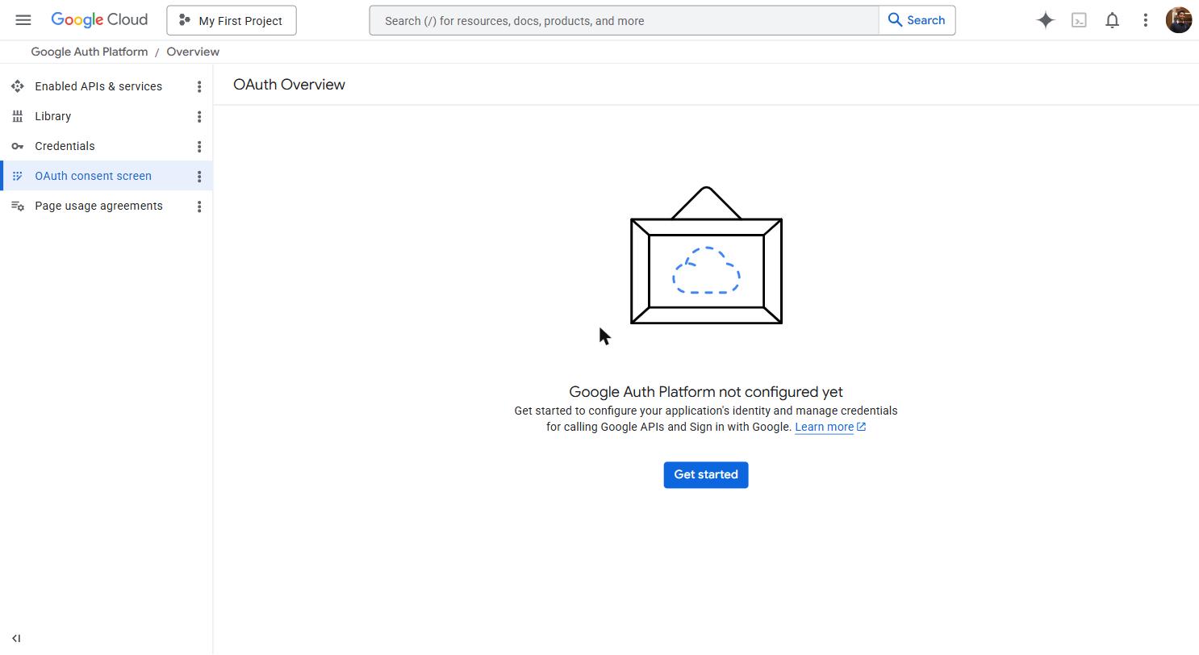
Task: Click the Page usage agreements icon
Action: (x=17, y=206)
